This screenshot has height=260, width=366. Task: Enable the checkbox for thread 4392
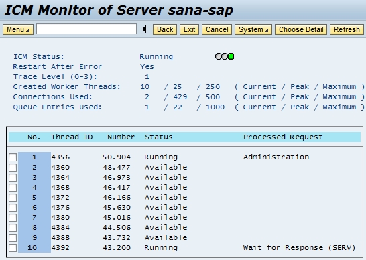13,248
